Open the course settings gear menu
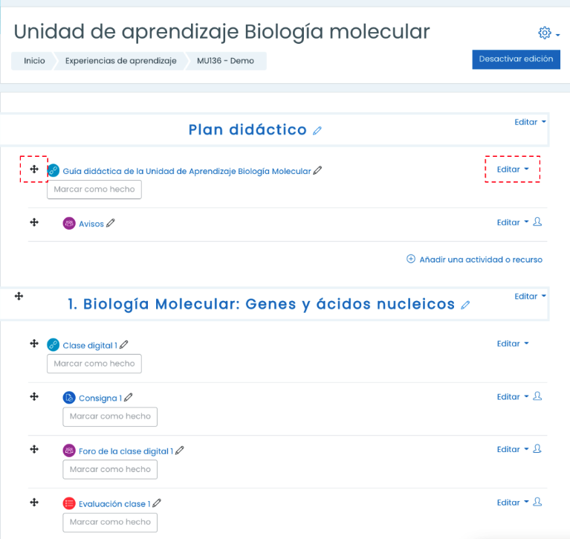 point(548,33)
